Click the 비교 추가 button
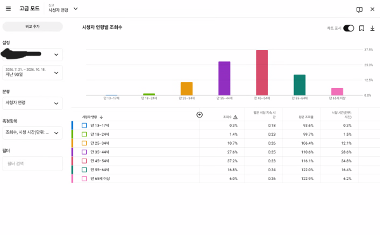The height and width of the screenshot is (235, 380). click(32, 27)
